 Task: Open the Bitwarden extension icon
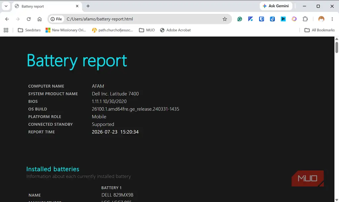(x=262, y=19)
